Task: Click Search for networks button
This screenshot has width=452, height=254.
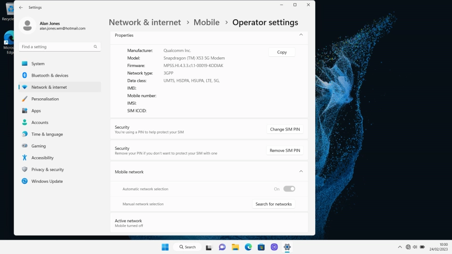Action: click(x=273, y=204)
